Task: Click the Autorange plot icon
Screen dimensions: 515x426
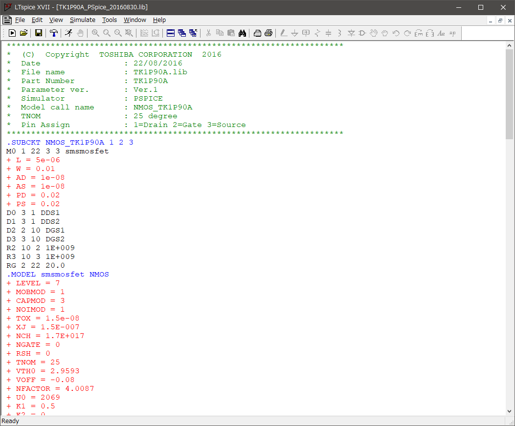Action: [156, 33]
